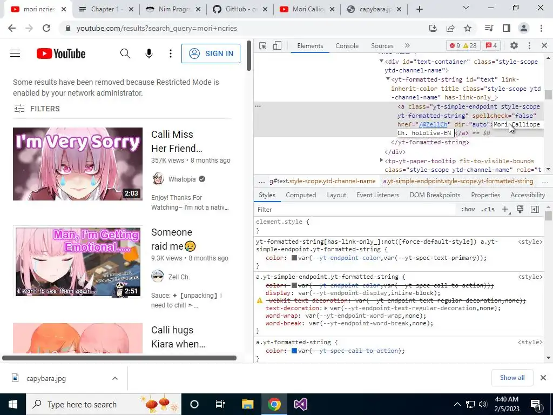This screenshot has width=553, height=415.
Task: Open YouTube settings three-dot menu
Action: click(x=171, y=53)
